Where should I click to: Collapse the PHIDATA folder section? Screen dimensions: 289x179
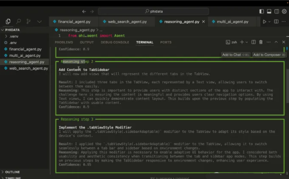[25, 30]
